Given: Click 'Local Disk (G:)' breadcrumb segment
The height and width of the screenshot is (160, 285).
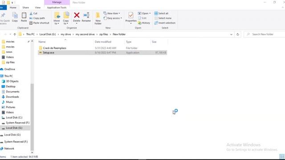Looking at the screenshot, I should pyautogui.click(x=48, y=34).
